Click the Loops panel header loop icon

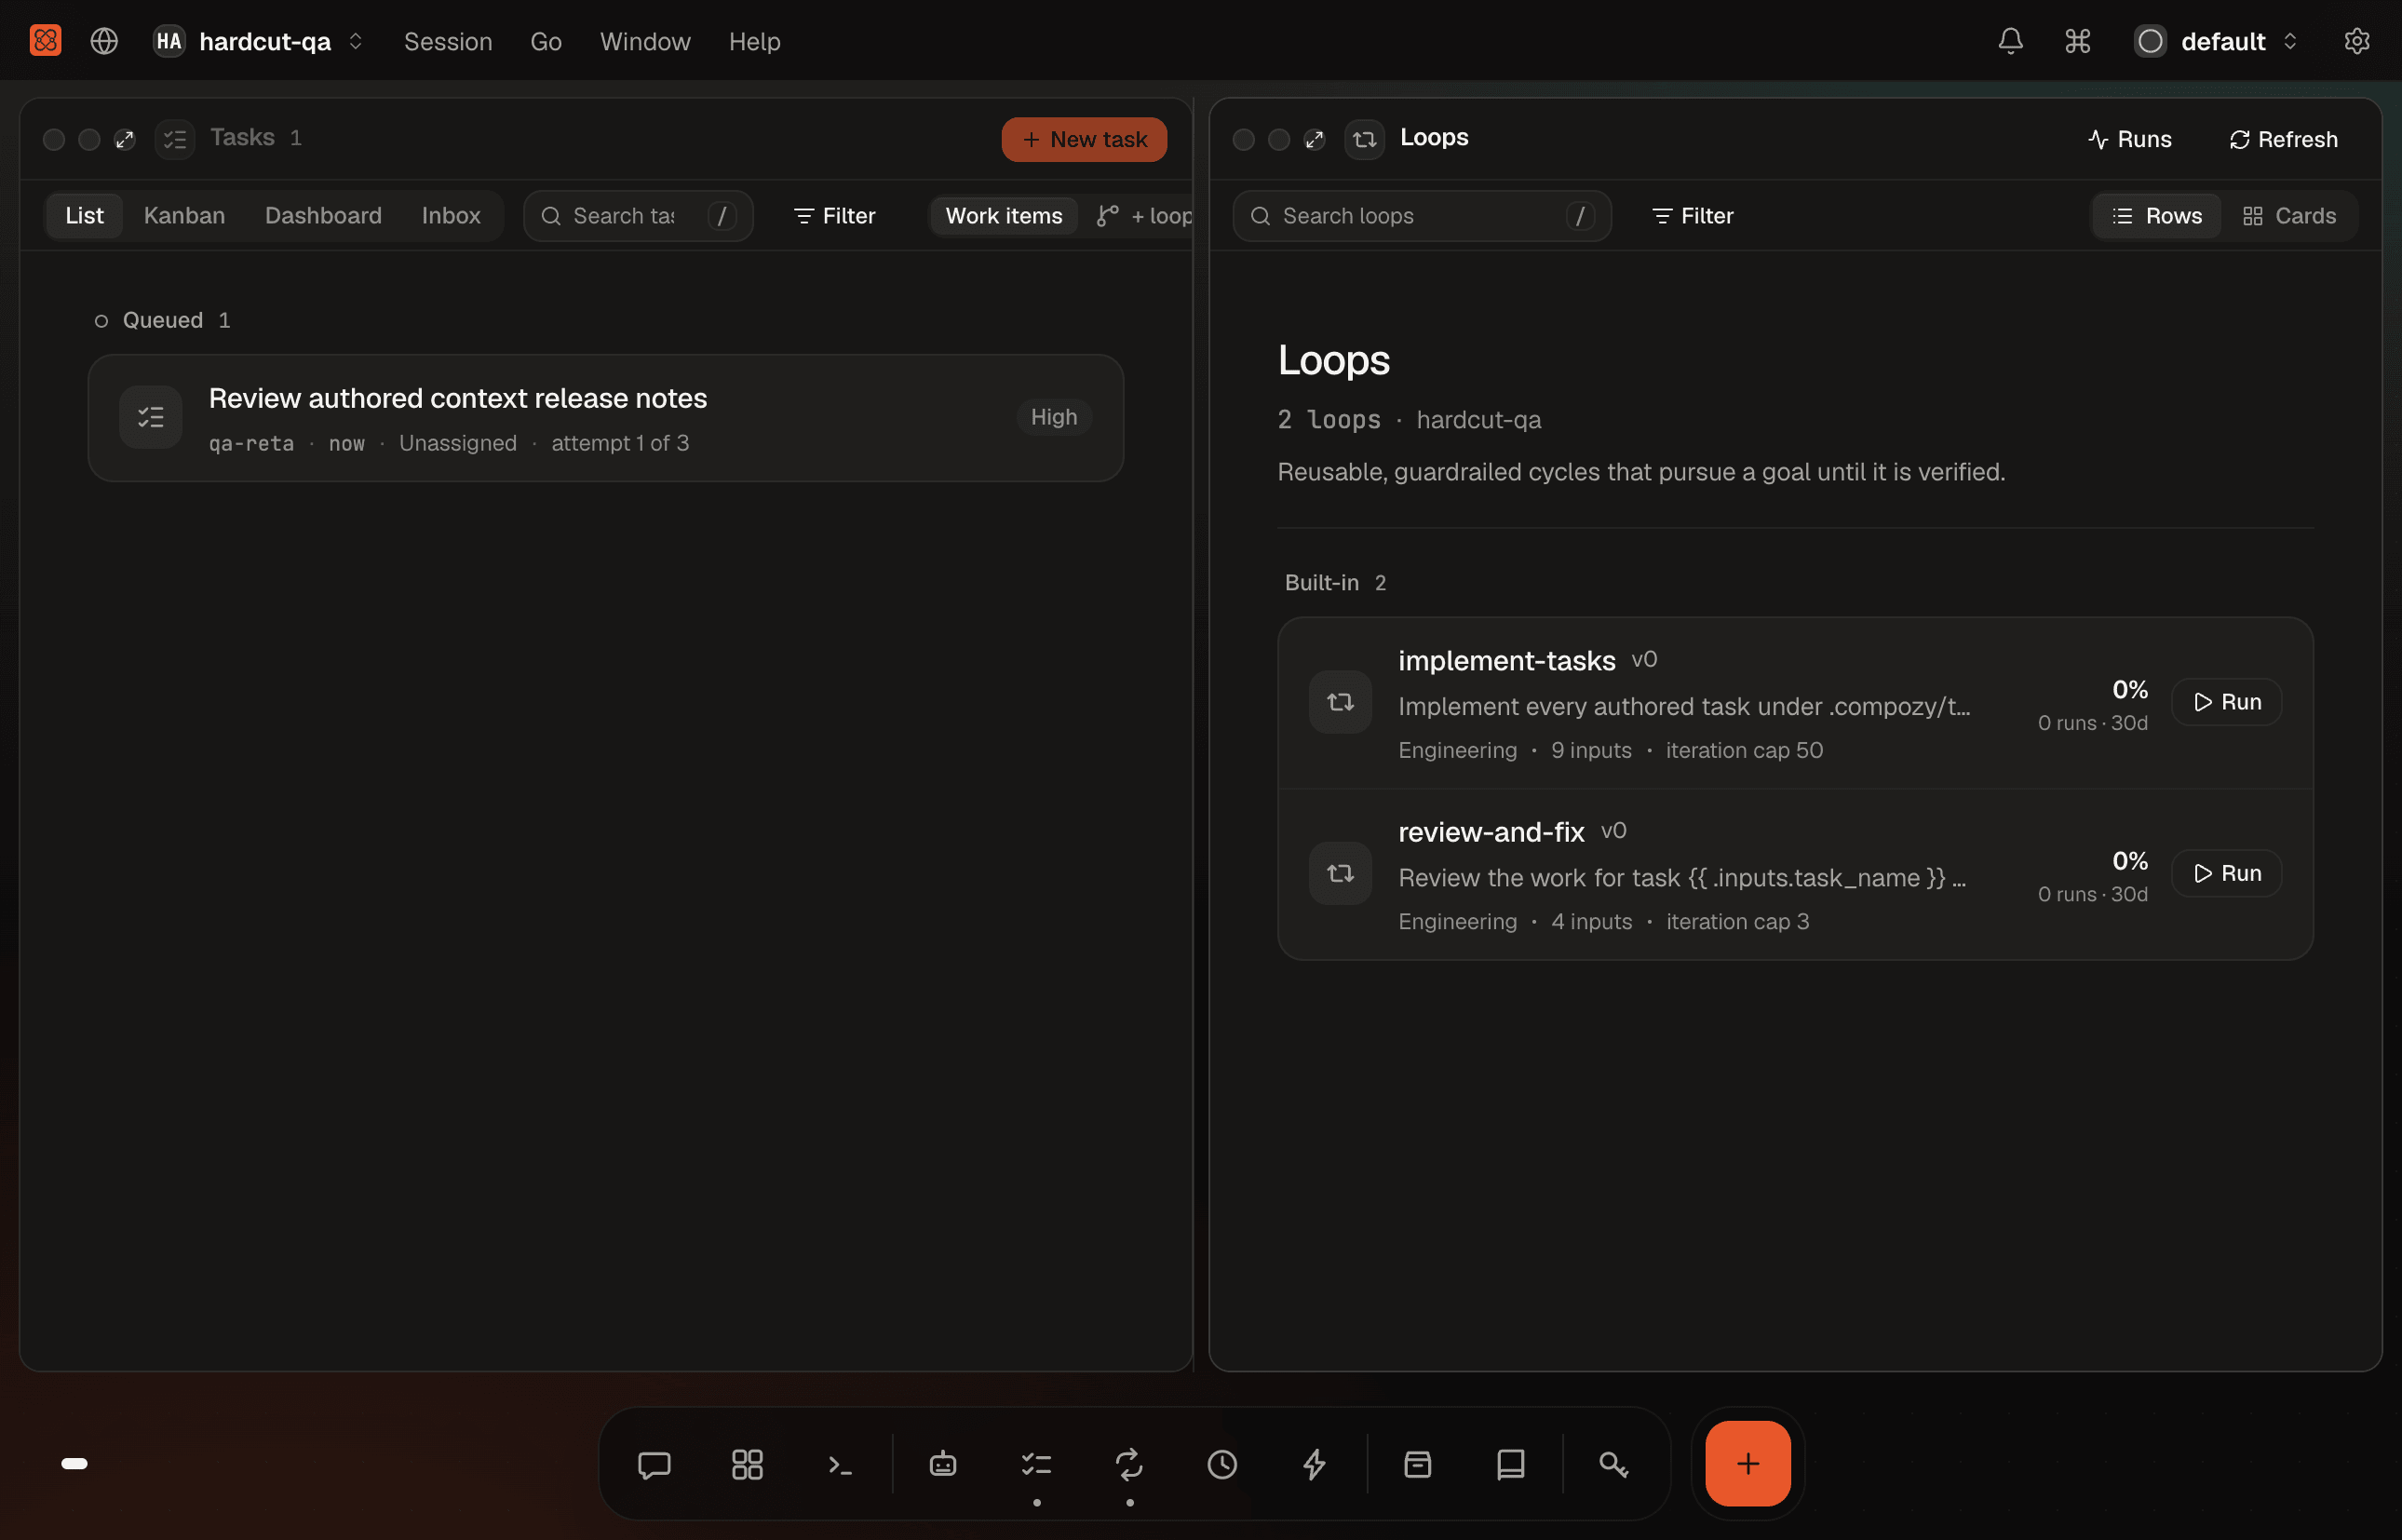pyautogui.click(x=1365, y=139)
